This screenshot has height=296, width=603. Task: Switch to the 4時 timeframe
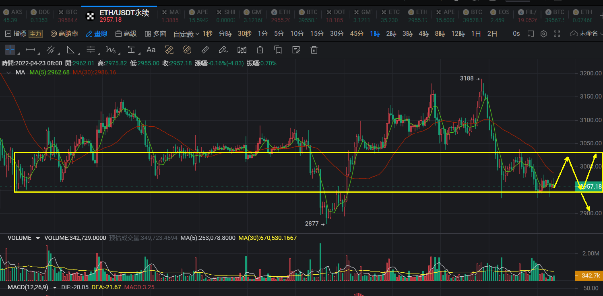tap(423, 34)
